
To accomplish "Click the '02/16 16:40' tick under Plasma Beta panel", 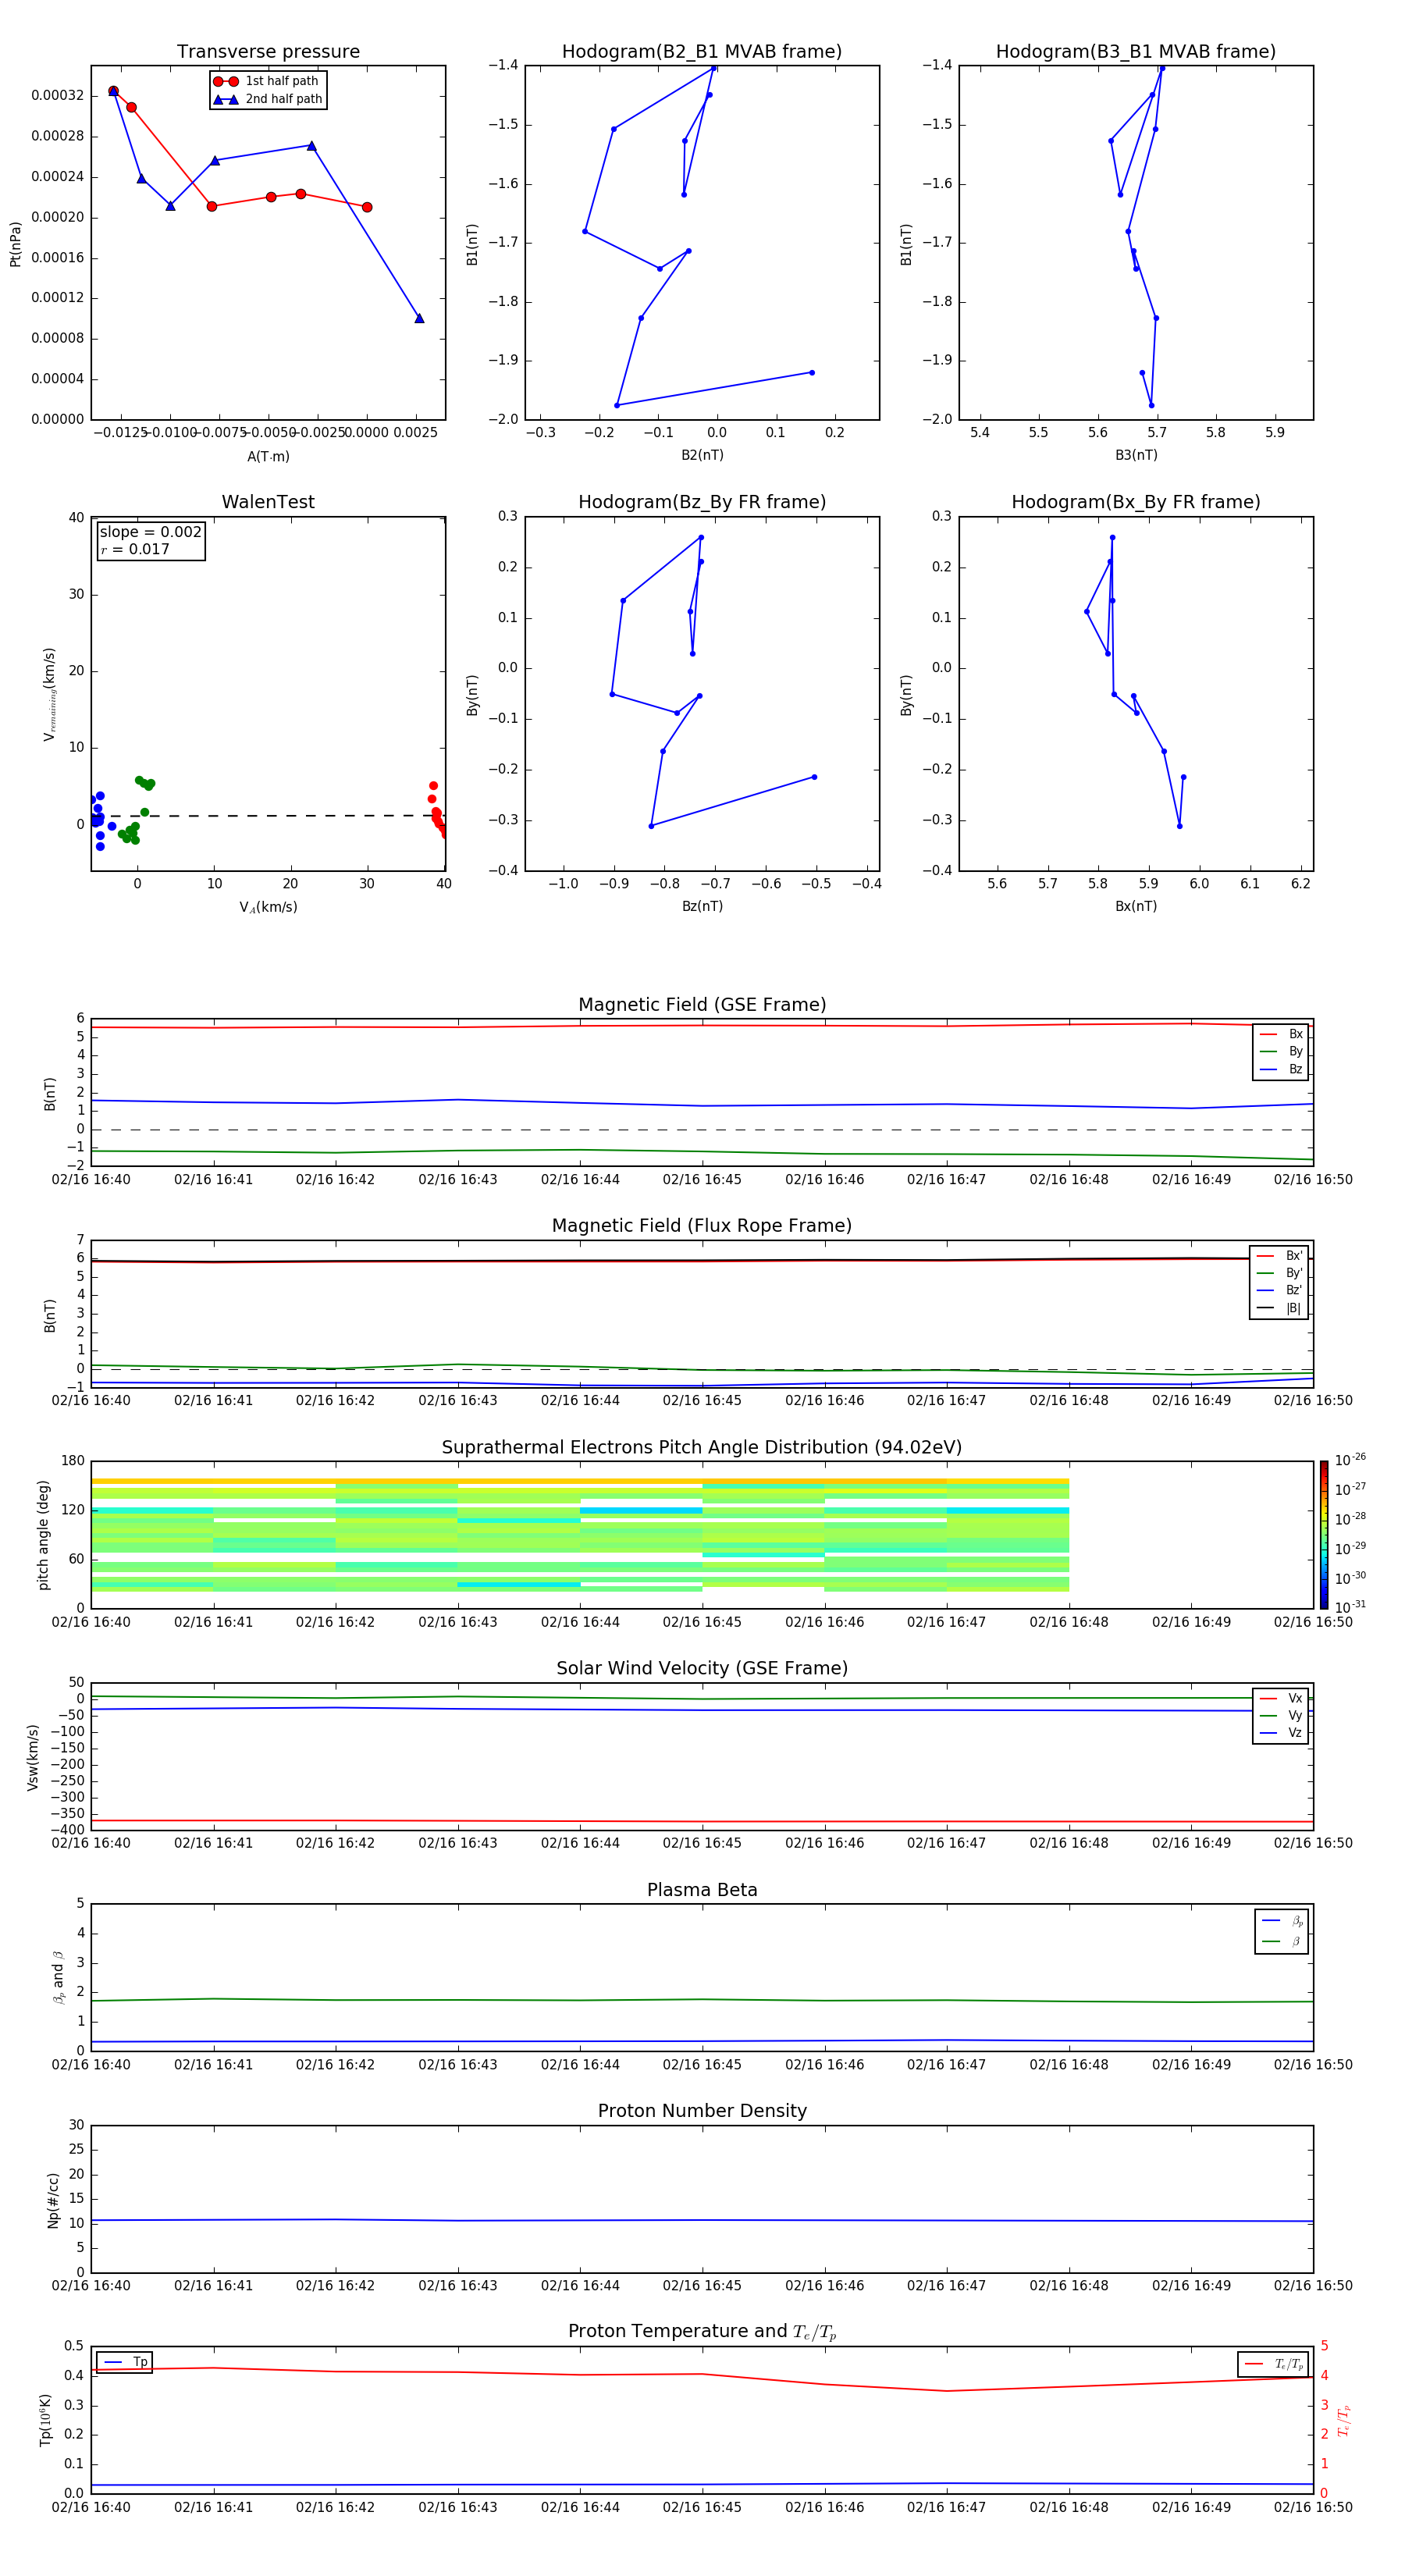I will (91, 2065).
